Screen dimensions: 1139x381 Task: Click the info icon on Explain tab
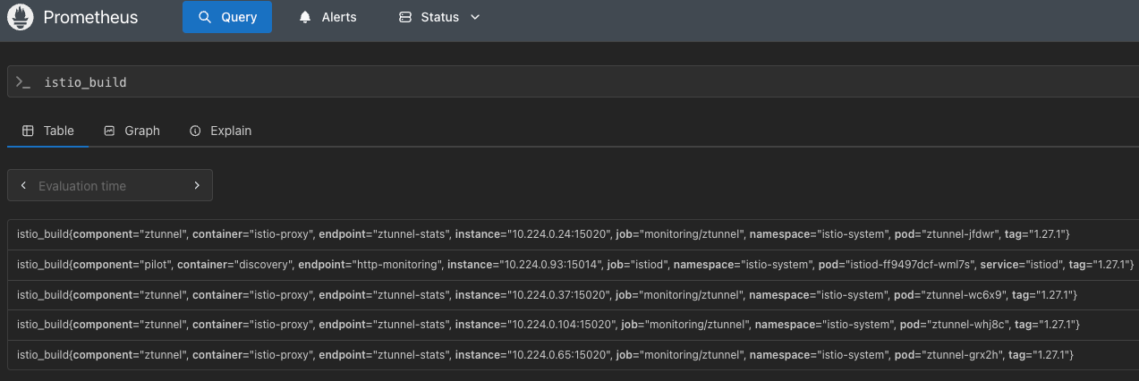tap(195, 131)
